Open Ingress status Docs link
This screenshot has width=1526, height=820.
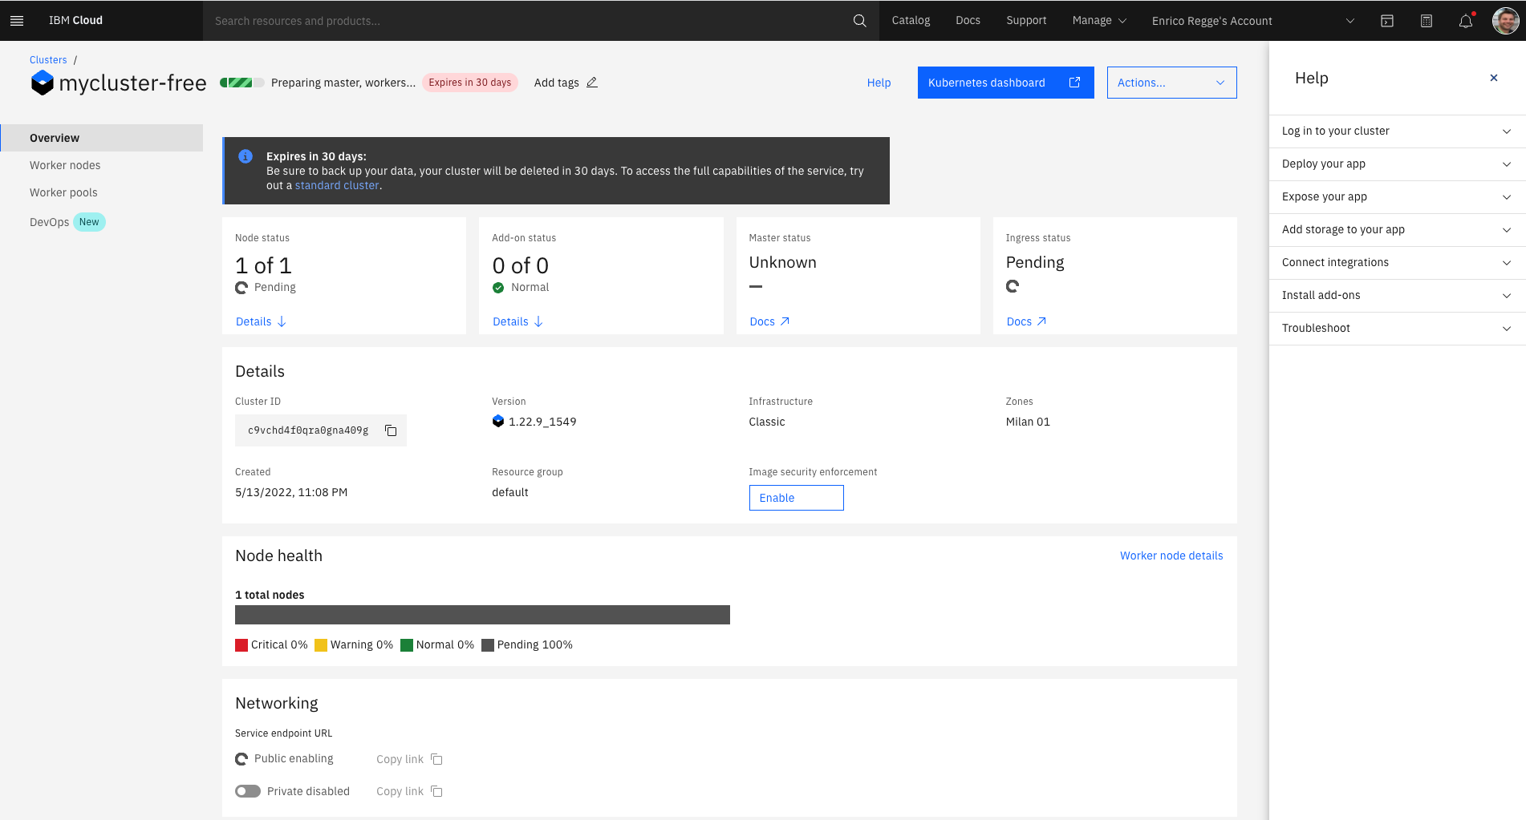coord(1026,321)
